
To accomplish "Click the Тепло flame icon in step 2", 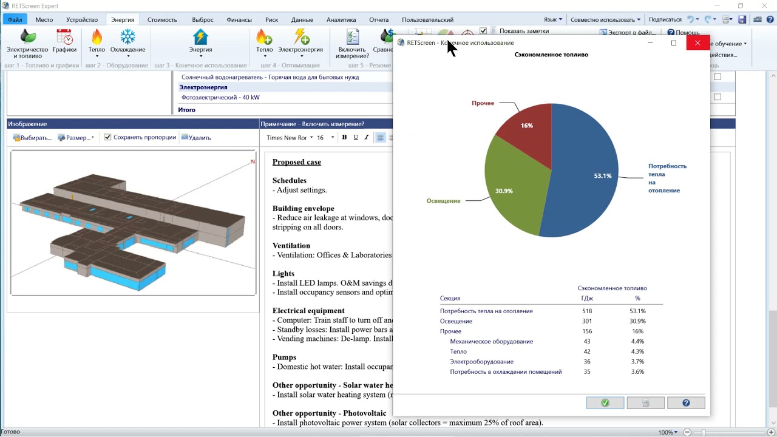I will point(97,37).
